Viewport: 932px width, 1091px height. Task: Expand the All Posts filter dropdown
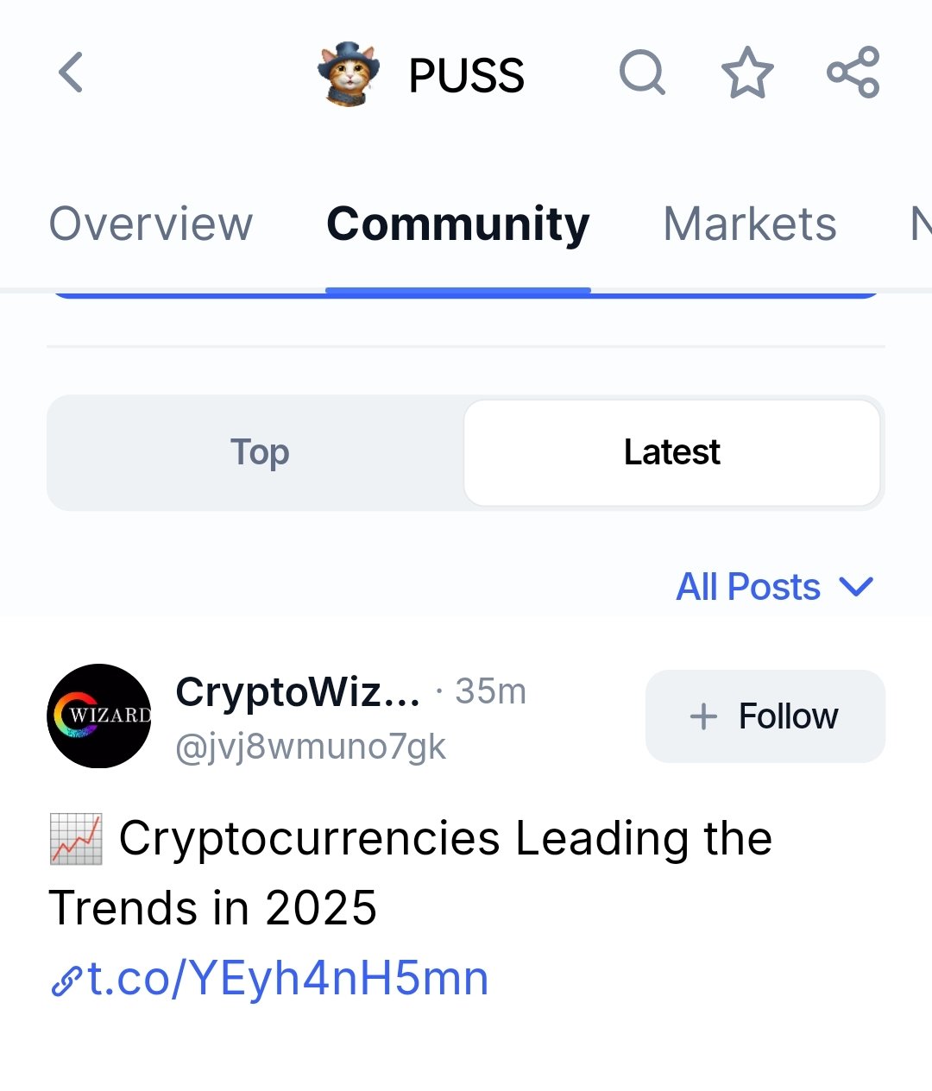tap(775, 587)
